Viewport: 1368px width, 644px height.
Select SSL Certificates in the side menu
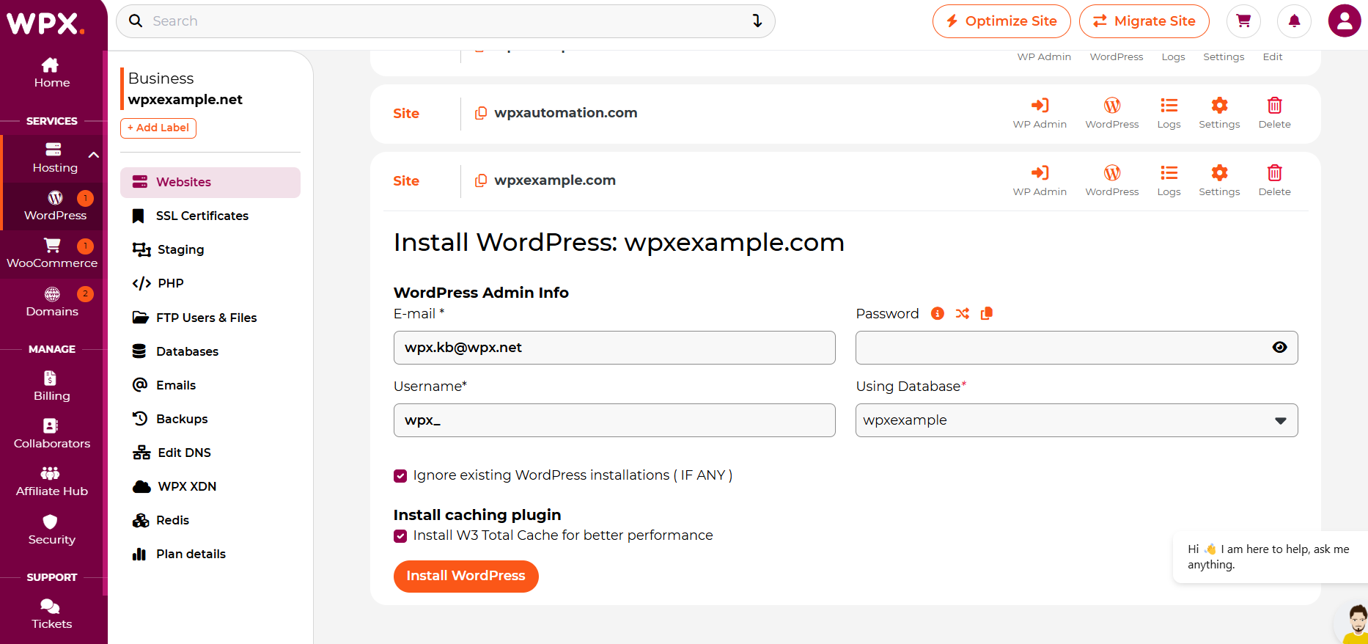pos(202,216)
